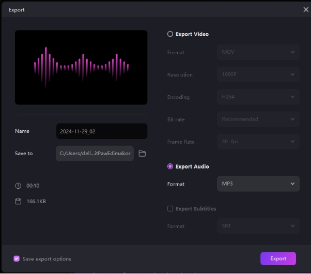Viewport: 311px width, 274px height.
Task: Open the Save to folder browser icon
Action: [142, 154]
